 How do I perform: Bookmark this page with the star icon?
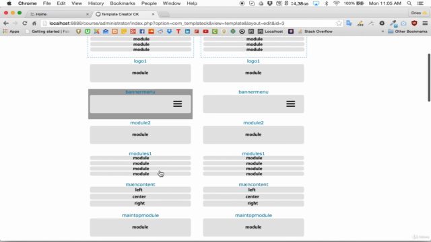(339, 24)
